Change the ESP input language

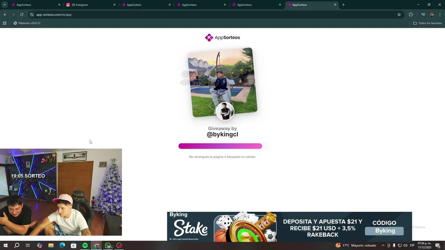point(412,245)
